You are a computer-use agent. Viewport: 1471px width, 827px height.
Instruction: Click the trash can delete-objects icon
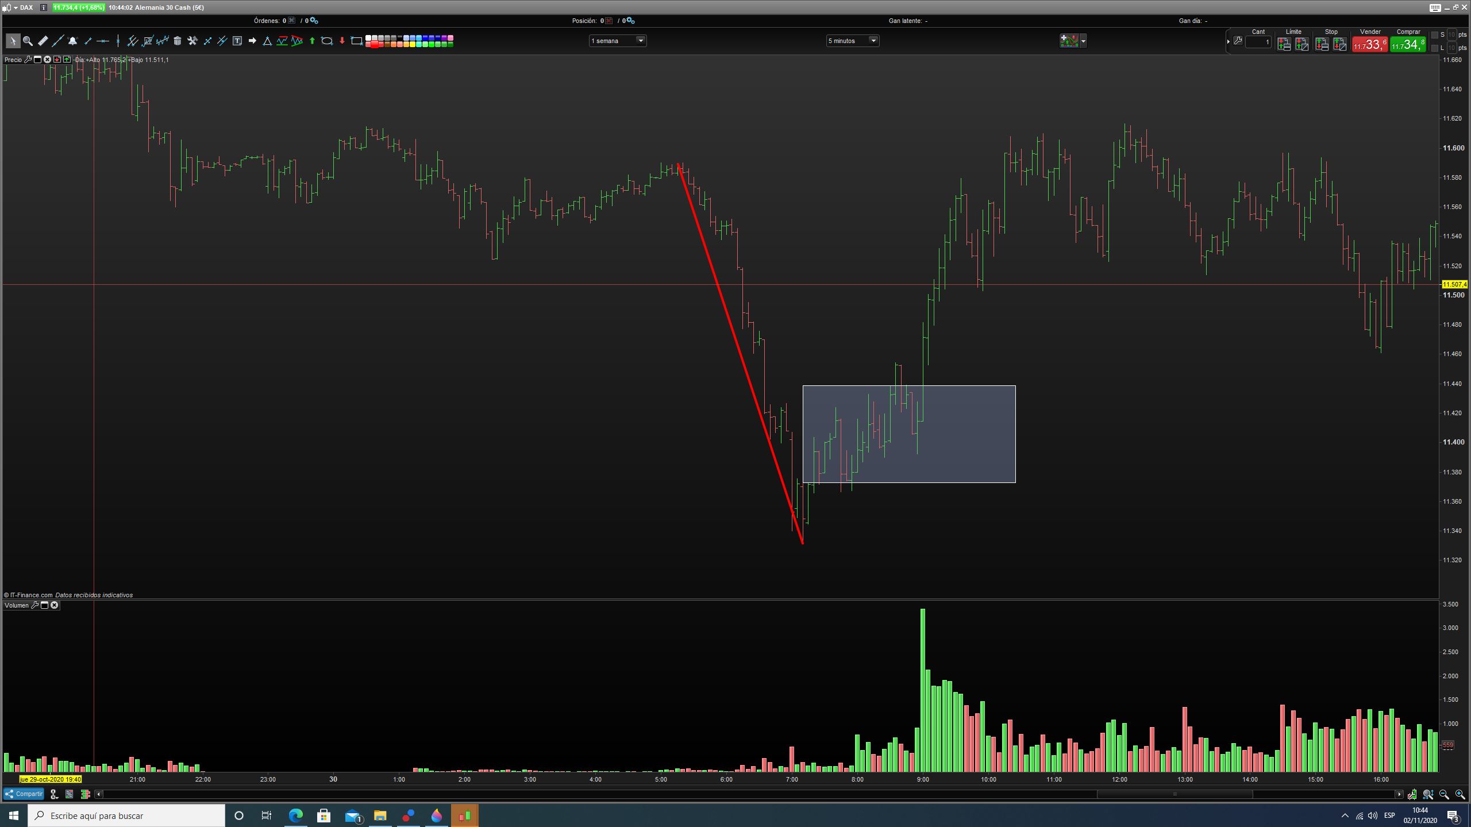click(x=178, y=41)
